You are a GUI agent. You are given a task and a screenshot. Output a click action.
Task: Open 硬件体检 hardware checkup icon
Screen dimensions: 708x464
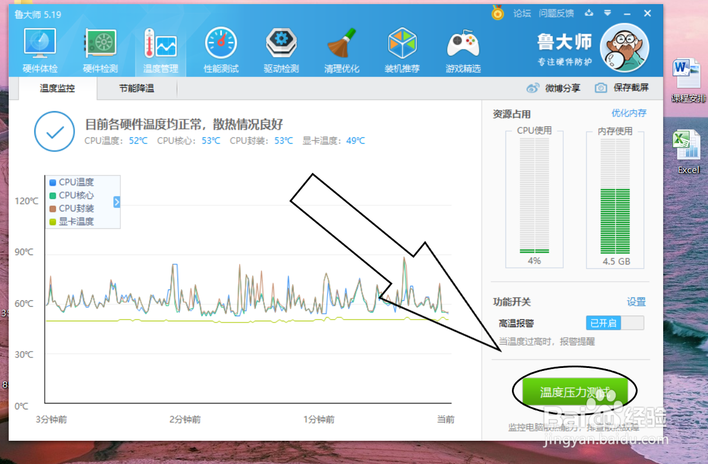click(x=40, y=44)
